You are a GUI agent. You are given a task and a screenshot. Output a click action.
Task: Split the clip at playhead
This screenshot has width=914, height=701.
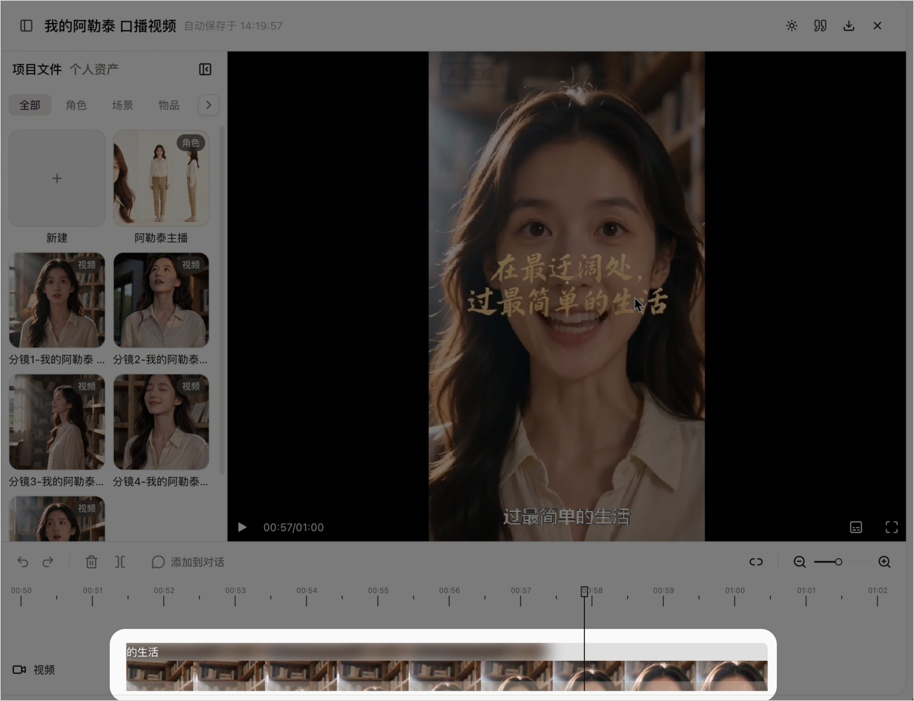[120, 562]
